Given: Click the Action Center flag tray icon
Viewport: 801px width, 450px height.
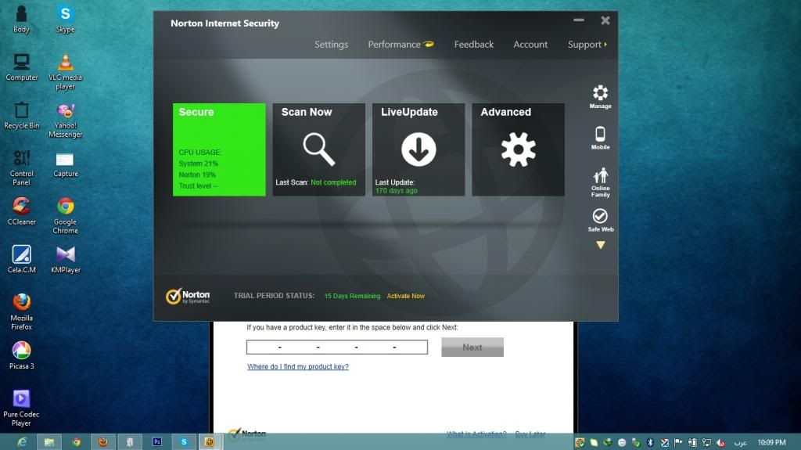Looking at the screenshot, I should [678, 443].
